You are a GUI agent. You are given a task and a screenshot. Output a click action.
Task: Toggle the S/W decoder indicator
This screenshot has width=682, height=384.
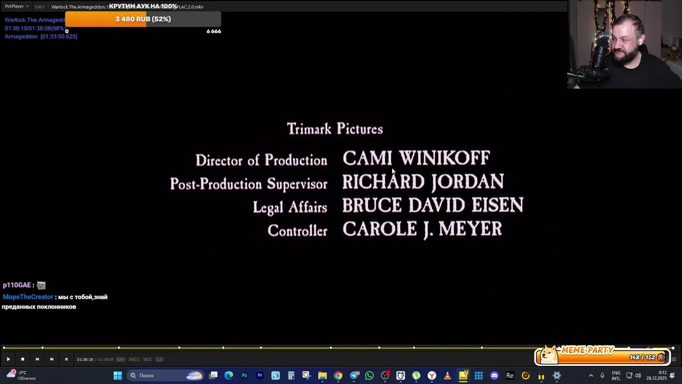pos(120,359)
